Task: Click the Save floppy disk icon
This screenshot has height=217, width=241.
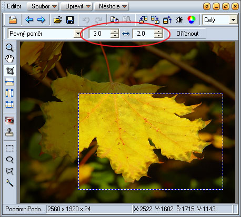Action: coord(70,20)
